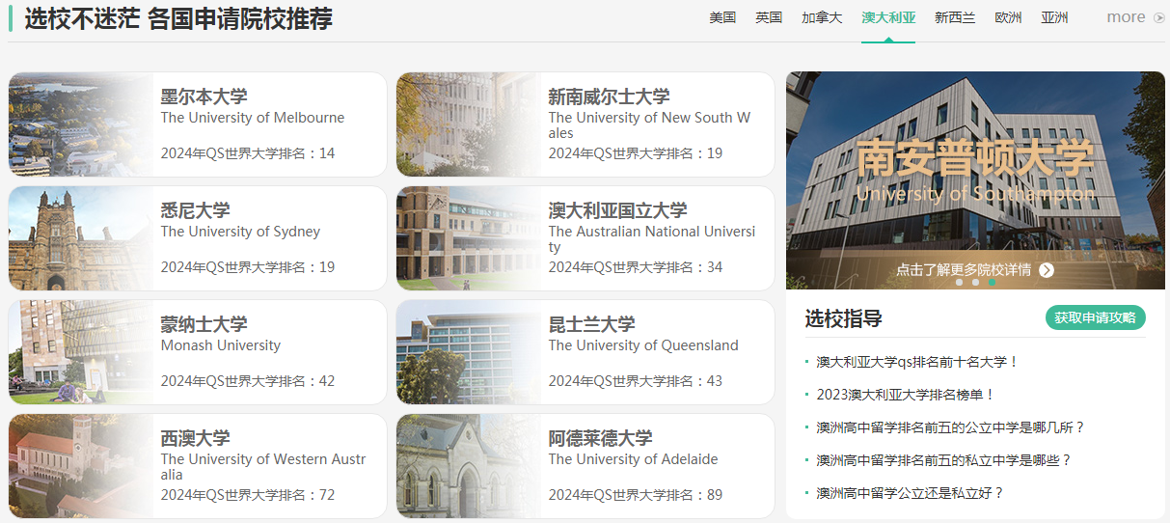Click the QS ranking 34 text

coord(636,267)
